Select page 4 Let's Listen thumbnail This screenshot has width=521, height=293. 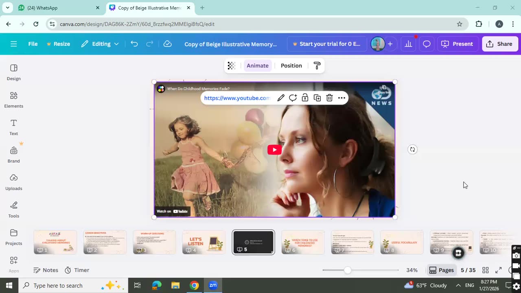(204, 242)
